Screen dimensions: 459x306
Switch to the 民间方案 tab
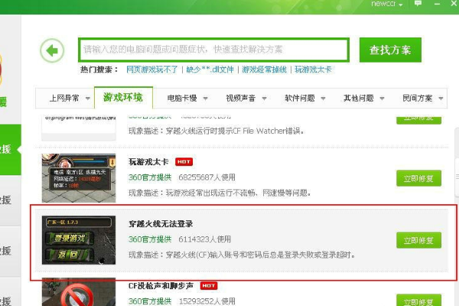click(418, 98)
